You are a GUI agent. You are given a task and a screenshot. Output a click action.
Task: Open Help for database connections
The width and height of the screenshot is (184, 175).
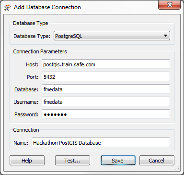pyautogui.click(x=27, y=160)
